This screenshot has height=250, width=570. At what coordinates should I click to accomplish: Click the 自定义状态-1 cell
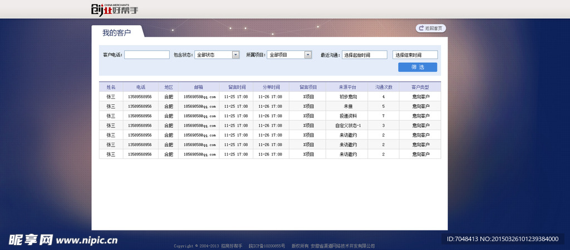coord(347,126)
